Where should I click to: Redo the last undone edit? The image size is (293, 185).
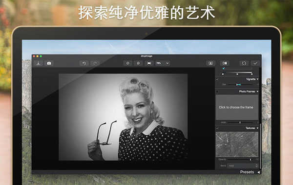point(95,63)
